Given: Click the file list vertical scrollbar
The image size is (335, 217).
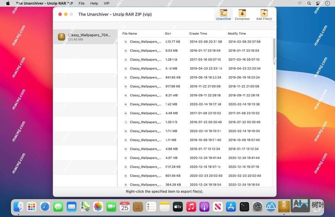Looking at the screenshot, I should pos(274,52).
